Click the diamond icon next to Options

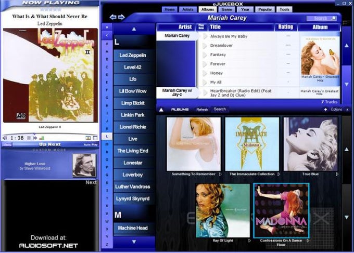325,110
